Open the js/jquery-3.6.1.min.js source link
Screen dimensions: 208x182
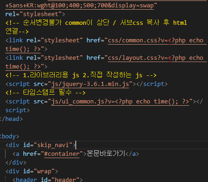(x=90, y=84)
